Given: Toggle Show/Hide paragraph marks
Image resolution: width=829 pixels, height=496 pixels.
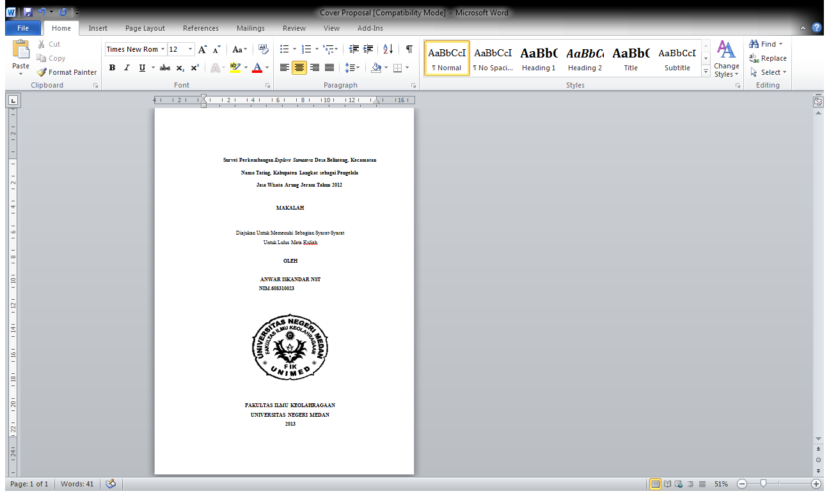Looking at the screenshot, I should (409, 49).
